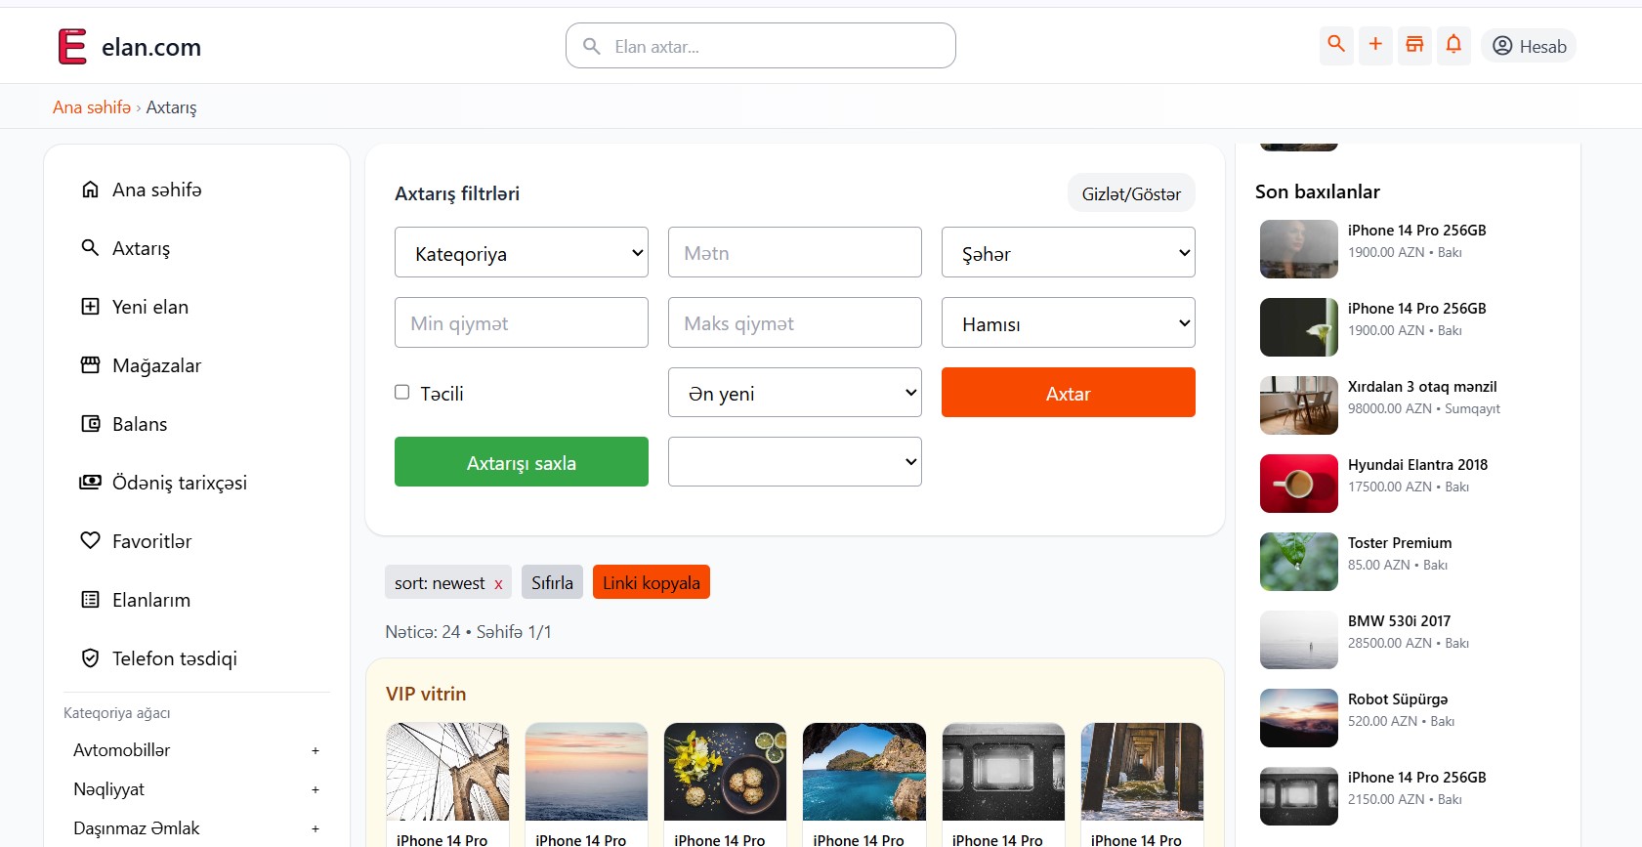Image resolution: width=1642 pixels, height=847 pixels.
Task: Click the search icon in the top header
Action: (1335, 45)
